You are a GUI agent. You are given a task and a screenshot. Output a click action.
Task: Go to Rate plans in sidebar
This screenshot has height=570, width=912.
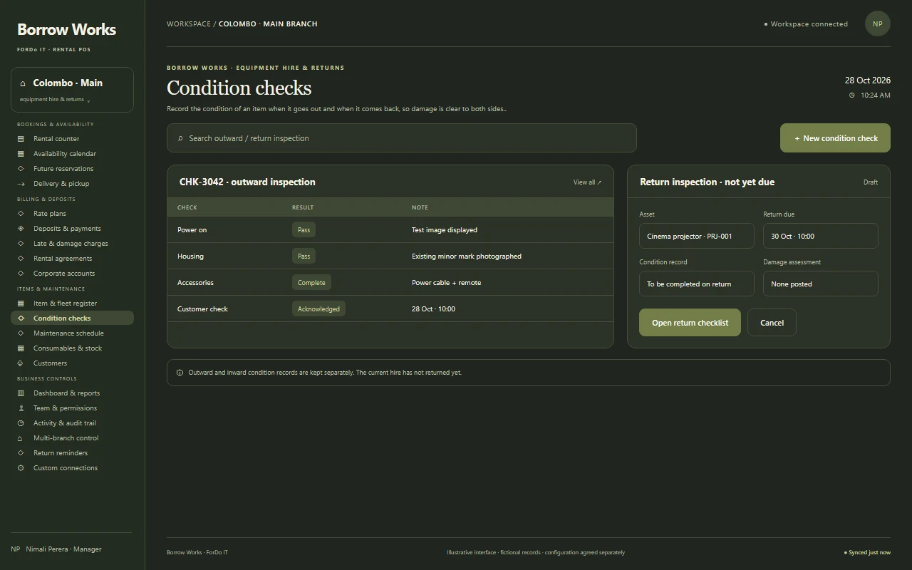tap(72, 214)
